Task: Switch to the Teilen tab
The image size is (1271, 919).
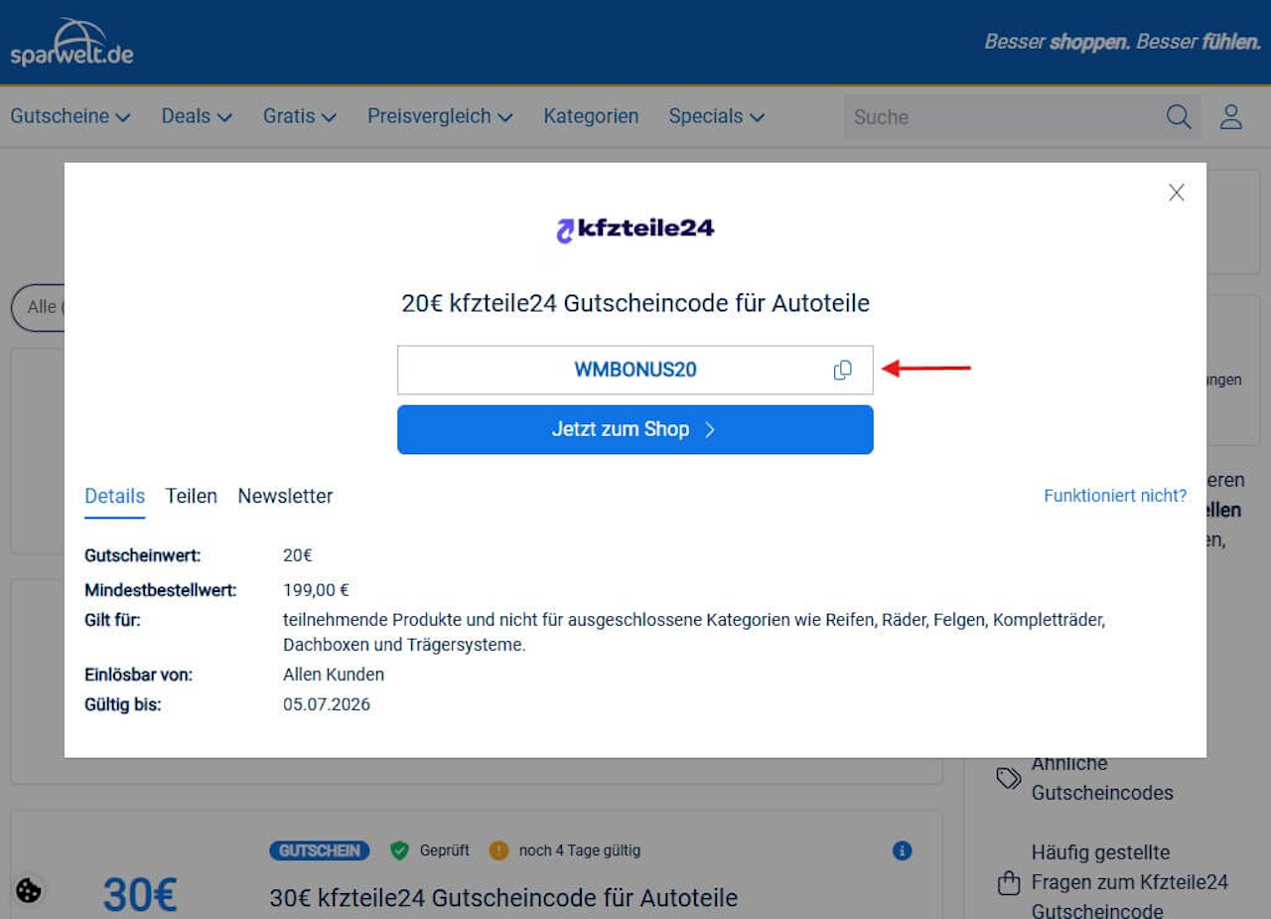Action: 192,496
